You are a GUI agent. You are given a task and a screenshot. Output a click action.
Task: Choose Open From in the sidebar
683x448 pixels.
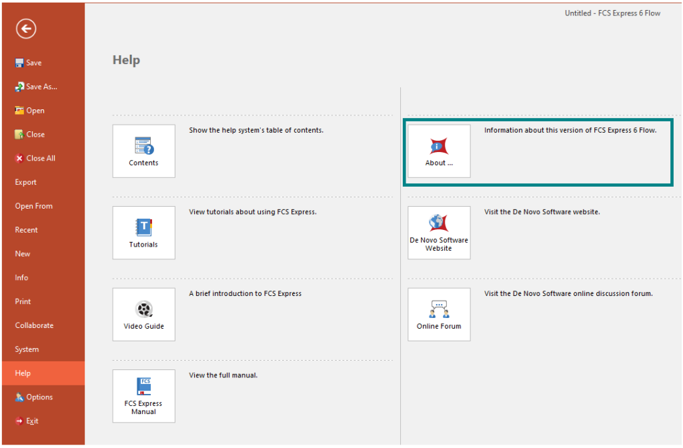click(33, 205)
